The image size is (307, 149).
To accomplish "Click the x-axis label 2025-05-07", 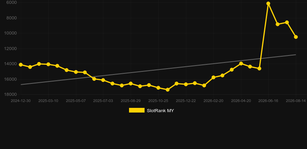I will 76,101.
